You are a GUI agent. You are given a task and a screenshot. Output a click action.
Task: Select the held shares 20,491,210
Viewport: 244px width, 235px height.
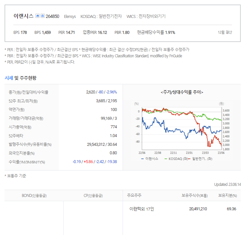coord(198,209)
